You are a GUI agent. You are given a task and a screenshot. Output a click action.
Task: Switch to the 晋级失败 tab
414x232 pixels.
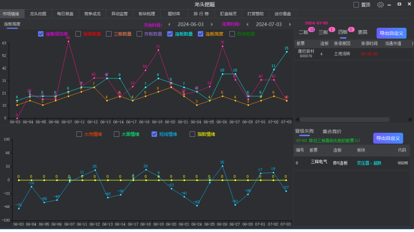click(x=304, y=131)
